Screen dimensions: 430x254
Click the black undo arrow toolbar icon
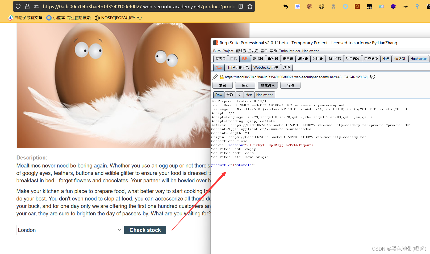tap(286, 6)
